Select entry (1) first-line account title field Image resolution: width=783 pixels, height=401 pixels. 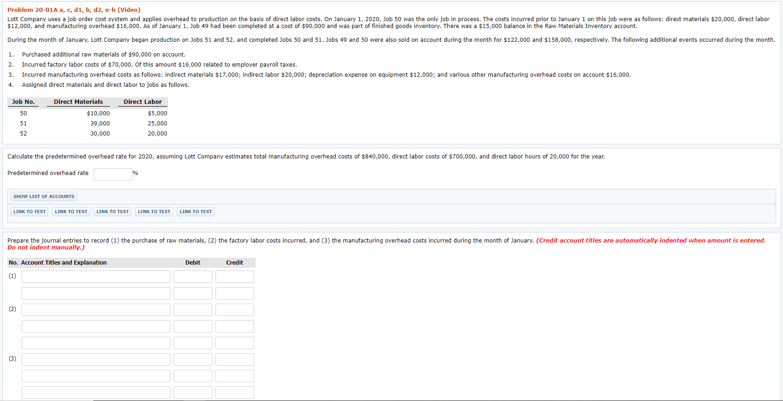[x=96, y=277]
